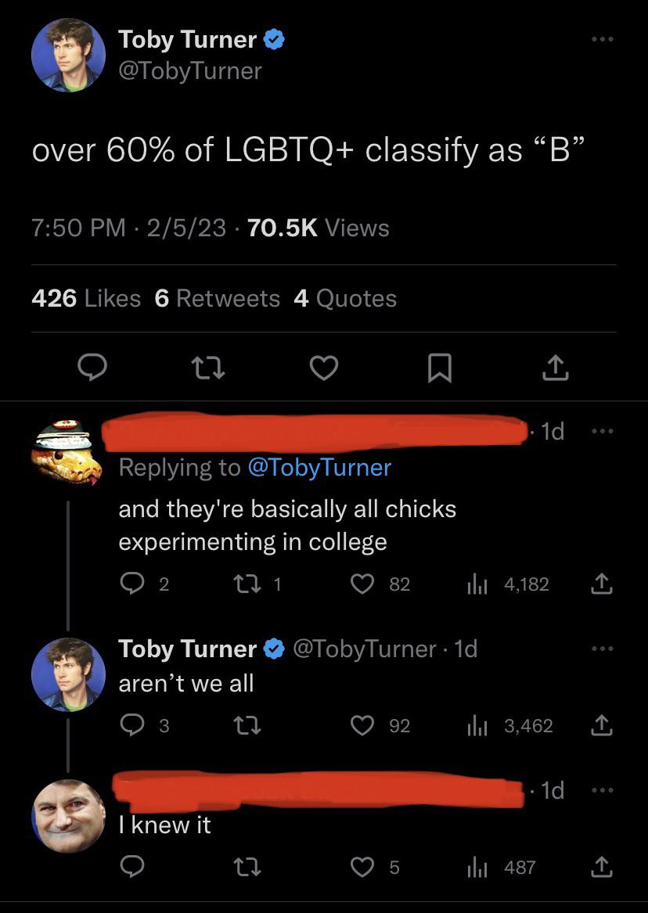
Task: Open @TobyTurner mention in the first reply
Action: point(319,467)
